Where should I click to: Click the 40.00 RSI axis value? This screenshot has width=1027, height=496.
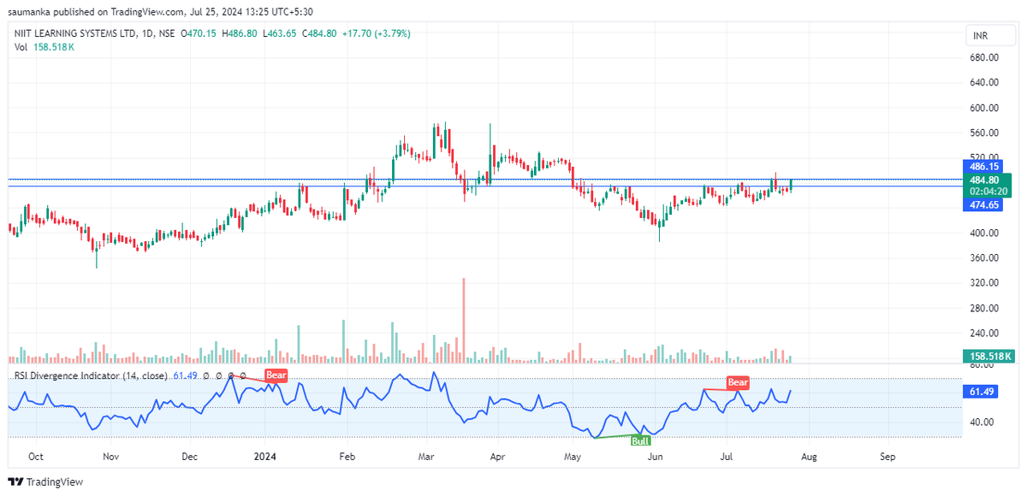coord(982,422)
